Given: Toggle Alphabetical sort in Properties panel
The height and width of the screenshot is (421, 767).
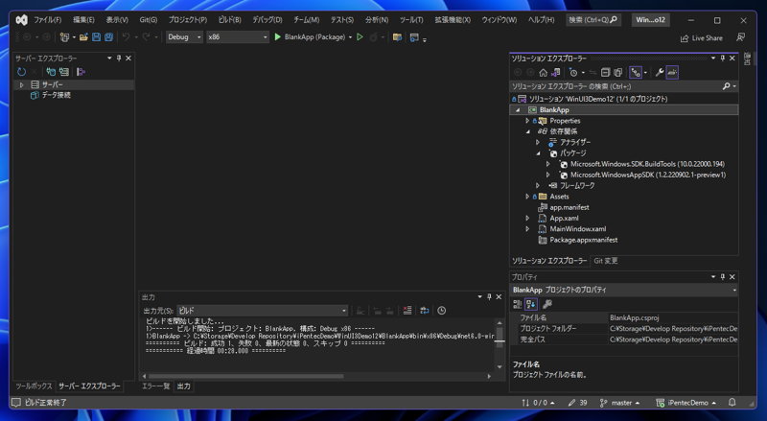Looking at the screenshot, I should [x=531, y=304].
